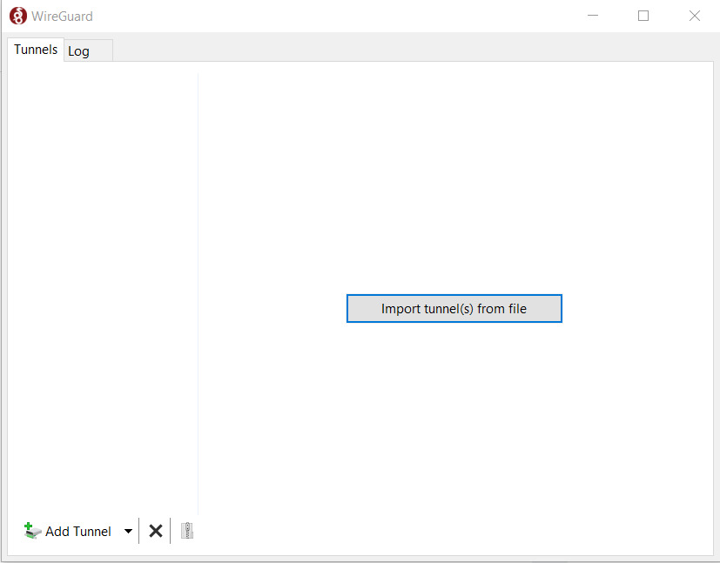Expand the Add Tunnel dropdown arrow

[x=128, y=531]
